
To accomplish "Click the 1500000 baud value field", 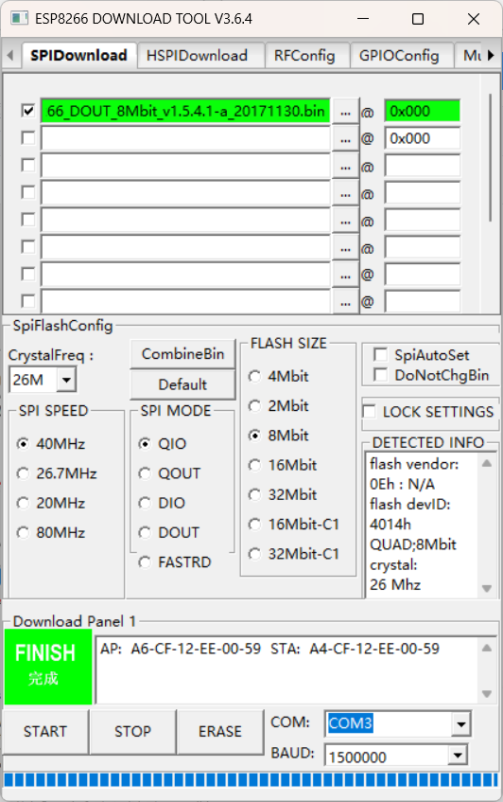I will (x=387, y=757).
